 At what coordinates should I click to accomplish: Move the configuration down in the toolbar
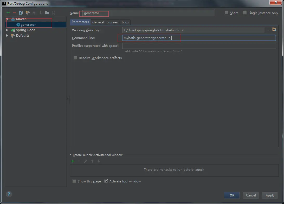[41, 13]
